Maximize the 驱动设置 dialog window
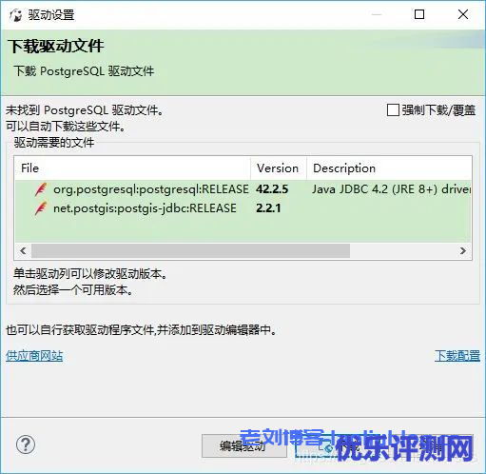This screenshot has height=474, width=486. point(419,14)
